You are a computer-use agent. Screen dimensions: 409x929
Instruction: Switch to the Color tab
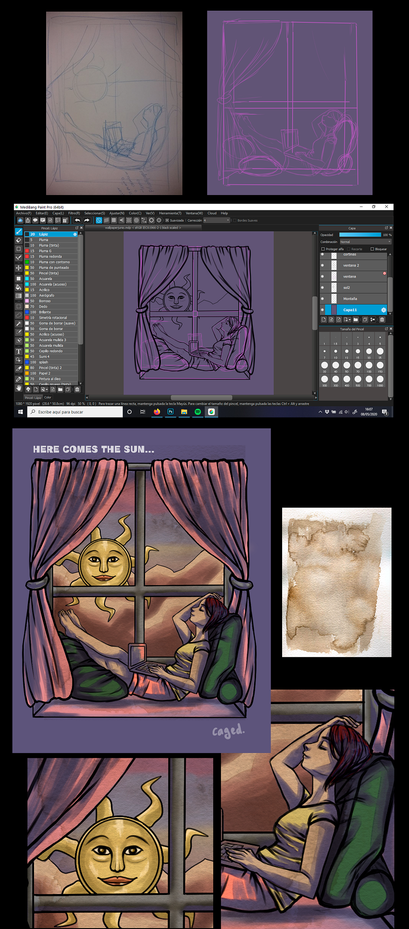[x=48, y=398]
